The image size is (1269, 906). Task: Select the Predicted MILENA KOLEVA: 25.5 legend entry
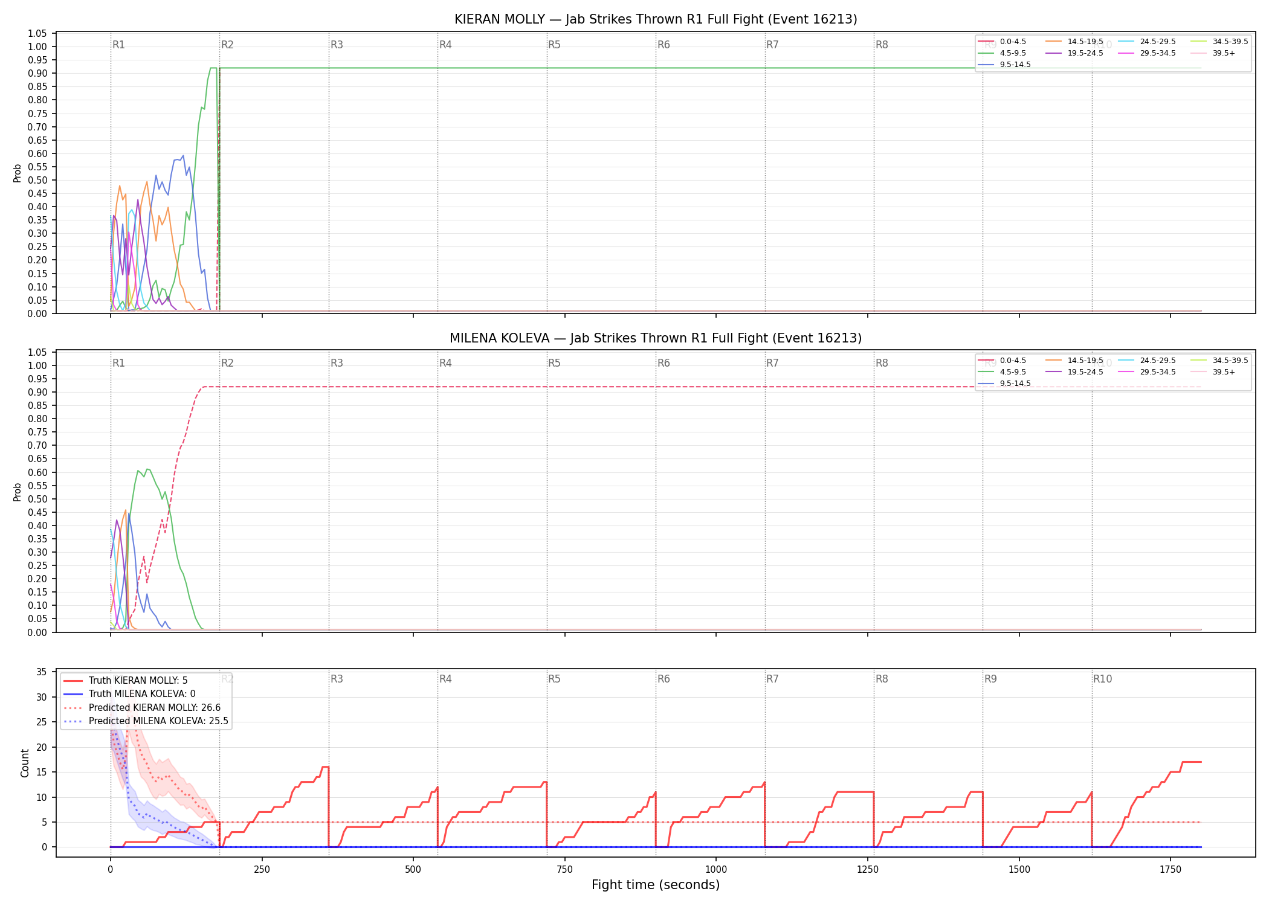point(146,721)
